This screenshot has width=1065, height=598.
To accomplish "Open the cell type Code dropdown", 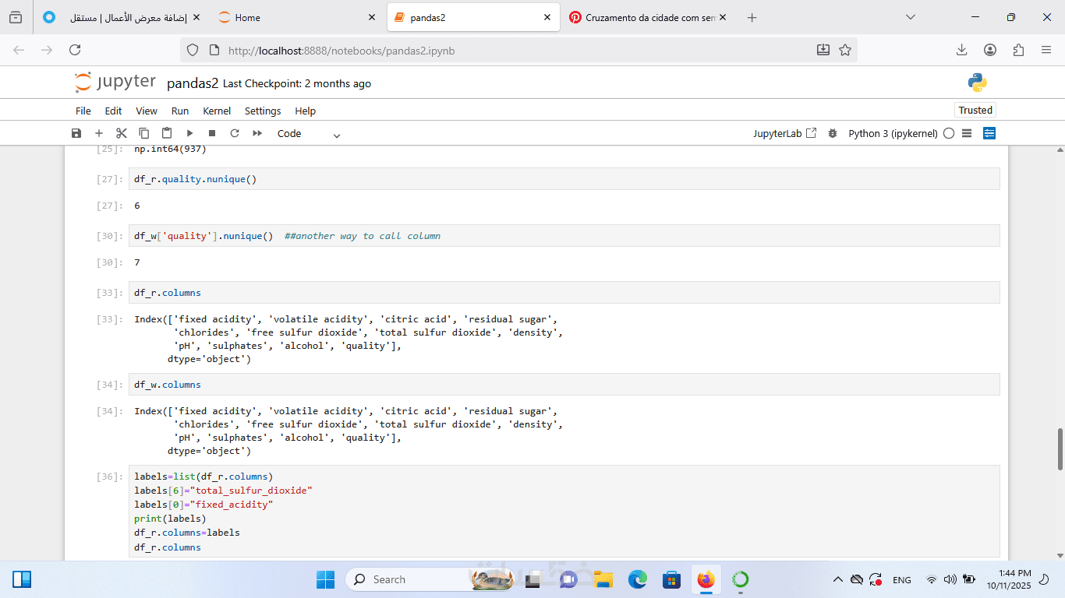I will [309, 134].
